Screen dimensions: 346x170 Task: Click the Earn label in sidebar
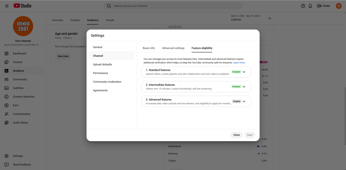16,105
